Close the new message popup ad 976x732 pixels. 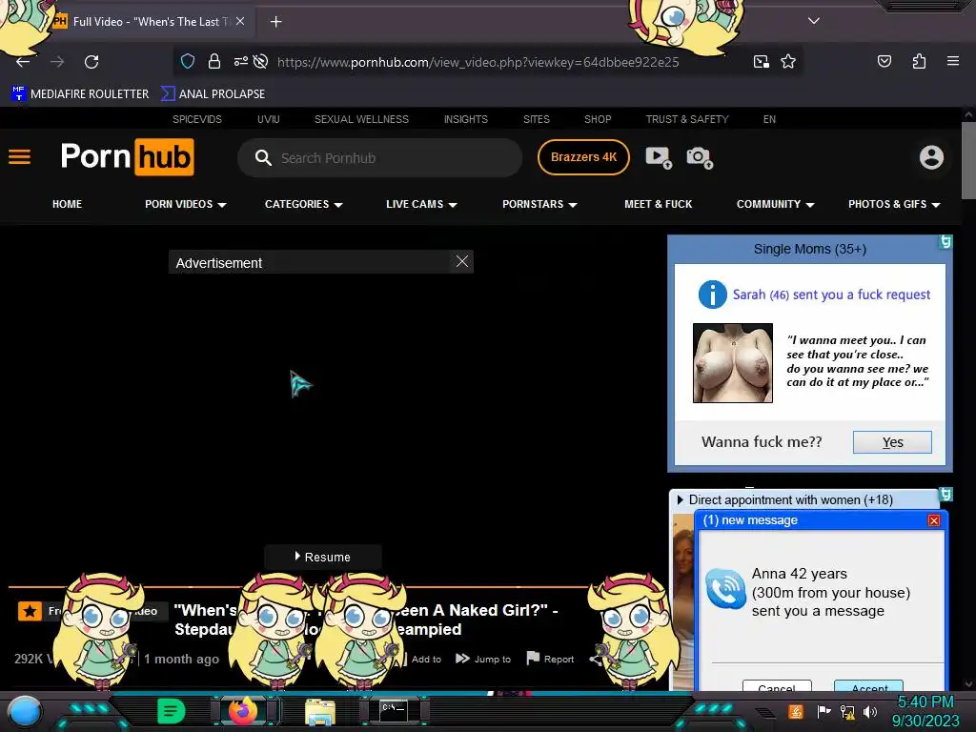click(x=934, y=520)
